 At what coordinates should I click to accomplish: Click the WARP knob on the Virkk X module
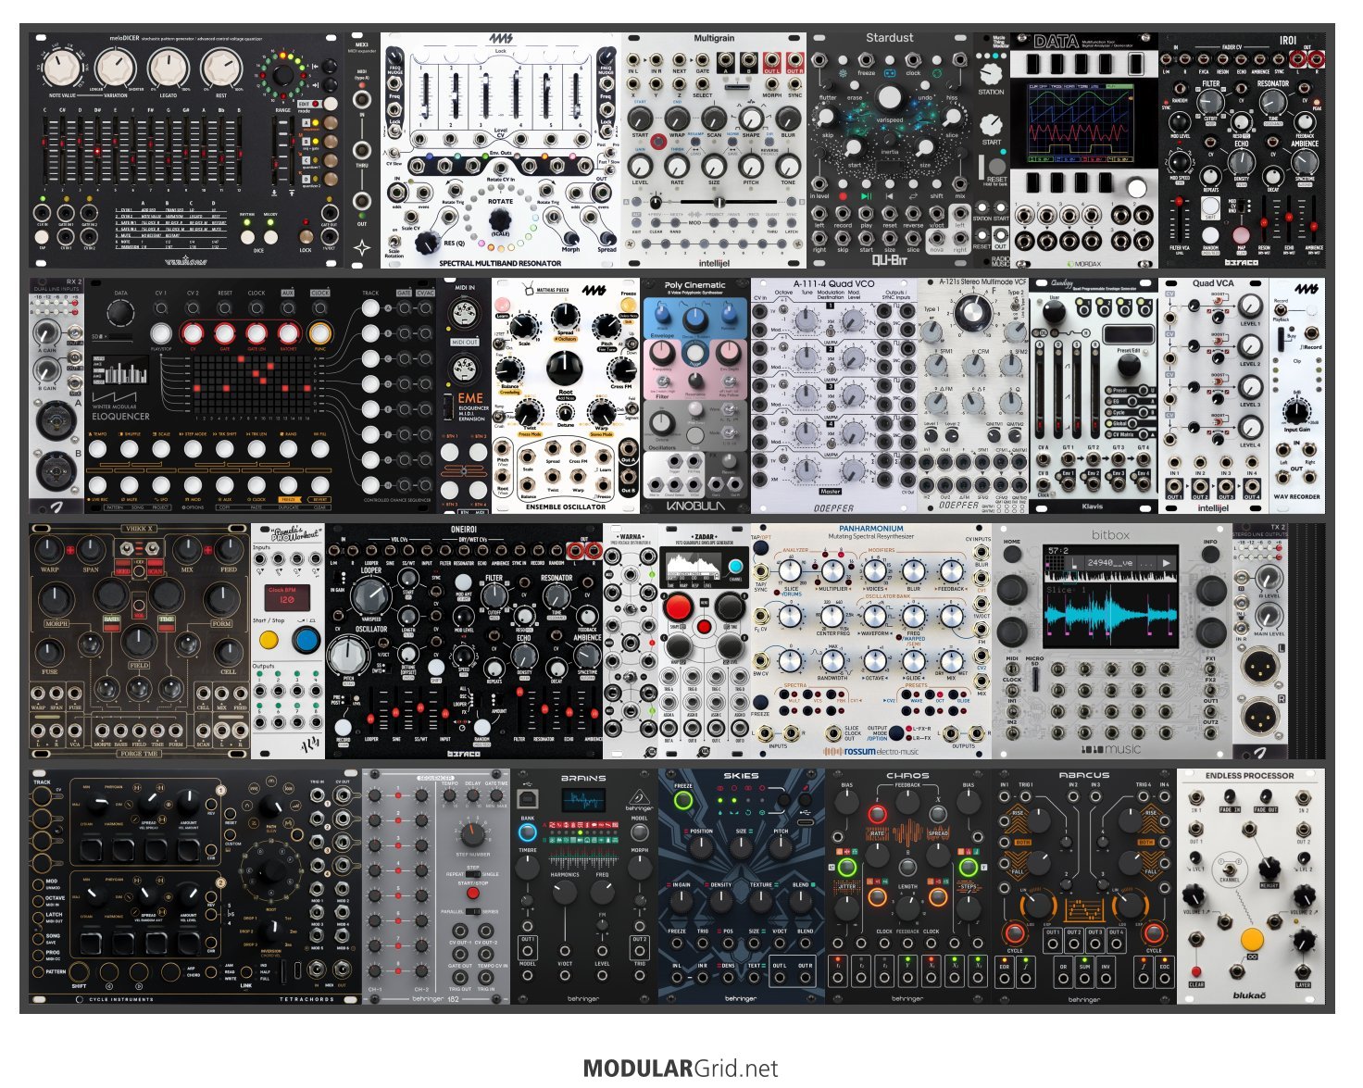click(50, 550)
